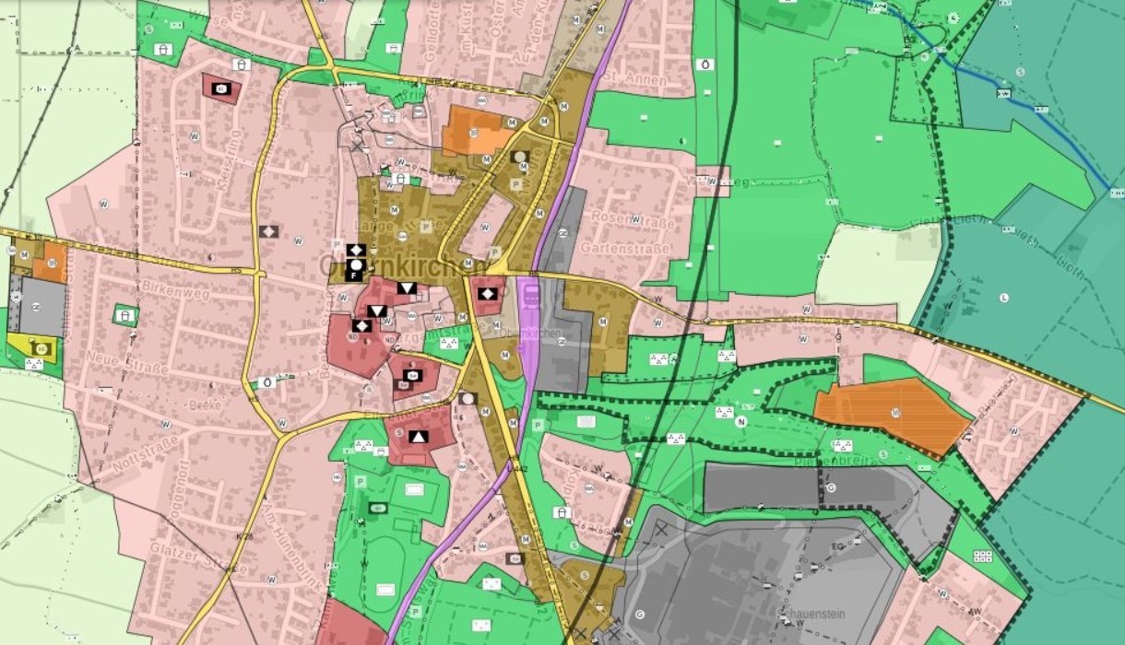
Task: Click the Gartenstraße street label
Action: pos(624,247)
